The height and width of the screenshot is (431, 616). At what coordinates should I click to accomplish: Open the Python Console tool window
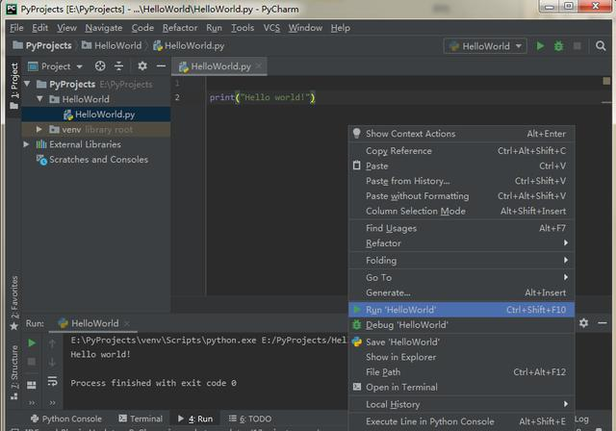pos(66,418)
